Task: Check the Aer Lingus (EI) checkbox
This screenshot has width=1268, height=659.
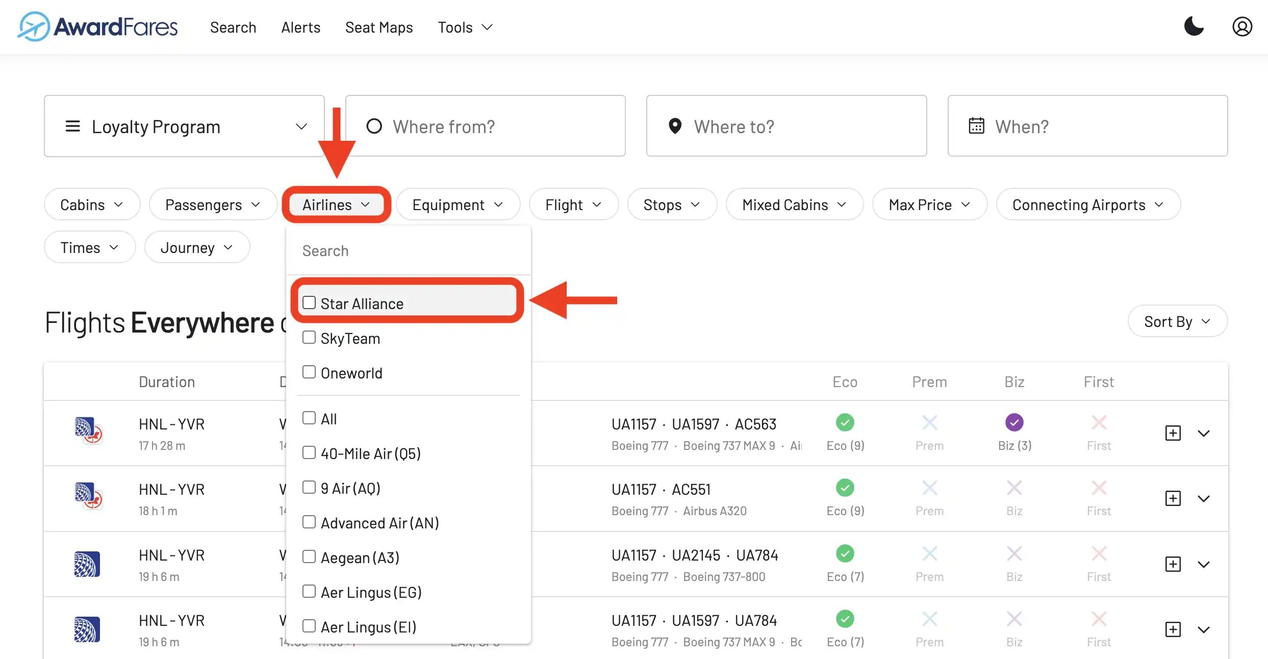Action: [309, 626]
